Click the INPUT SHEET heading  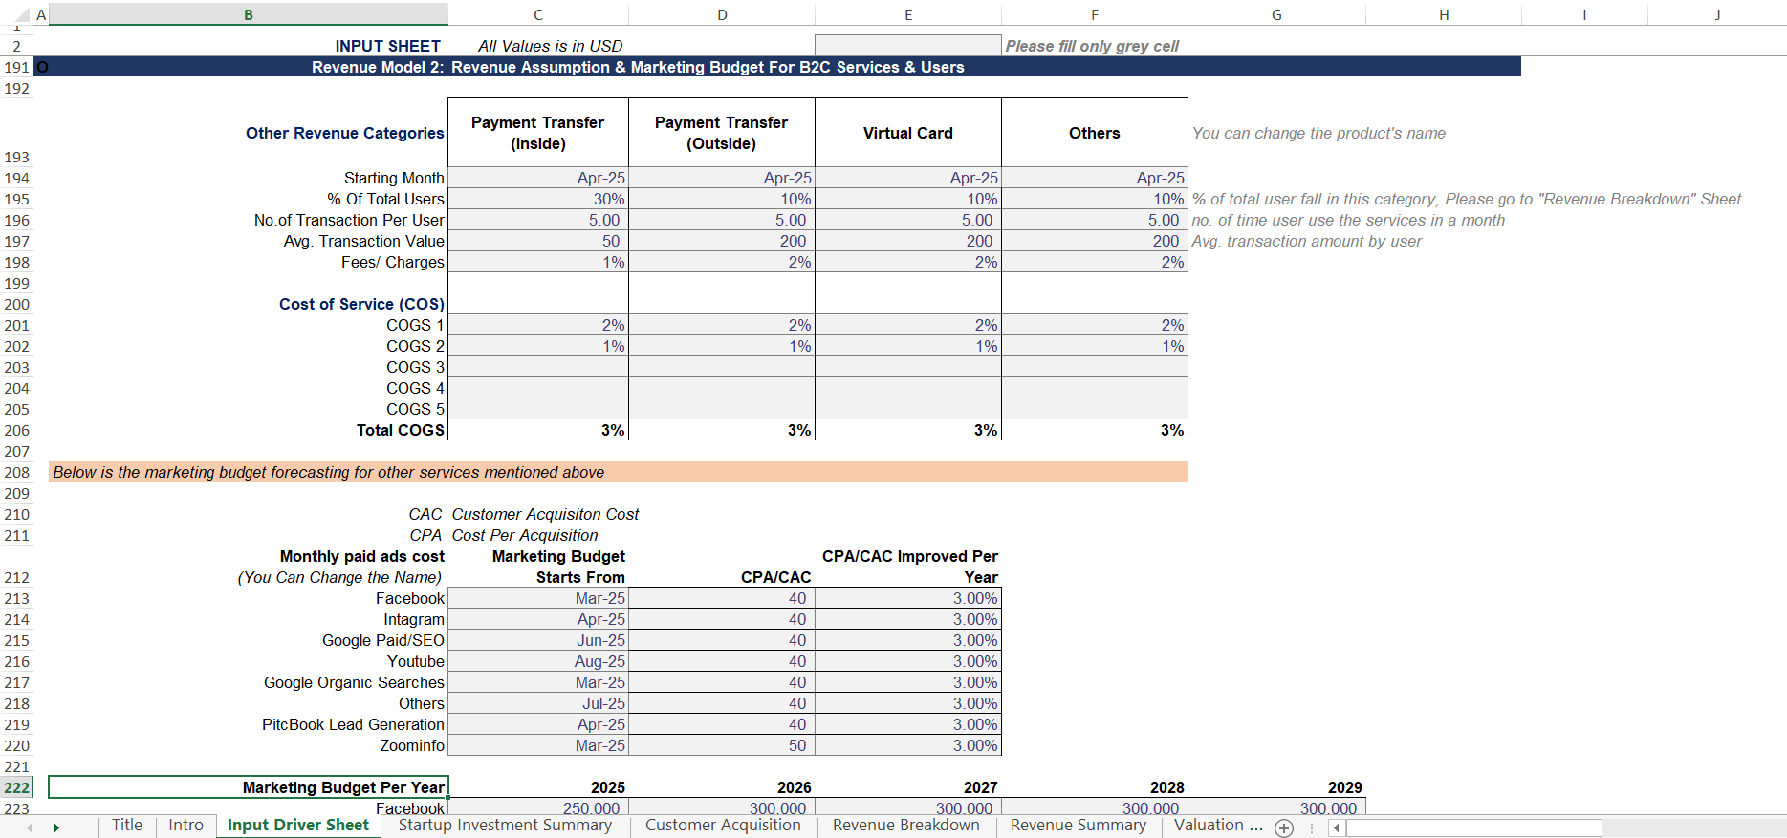click(x=388, y=46)
